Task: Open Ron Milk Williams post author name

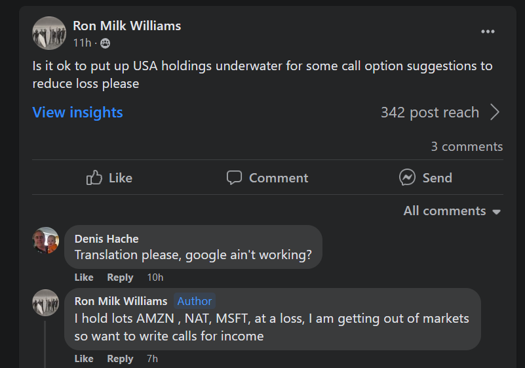Action: [127, 26]
